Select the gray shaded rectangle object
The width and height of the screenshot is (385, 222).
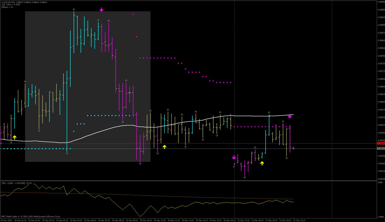click(88, 86)
